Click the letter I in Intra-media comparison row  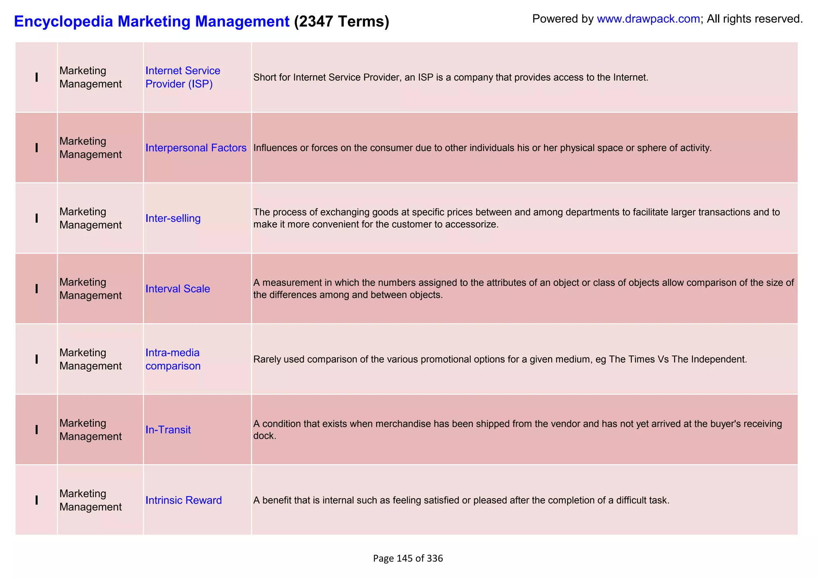point(37,359)
